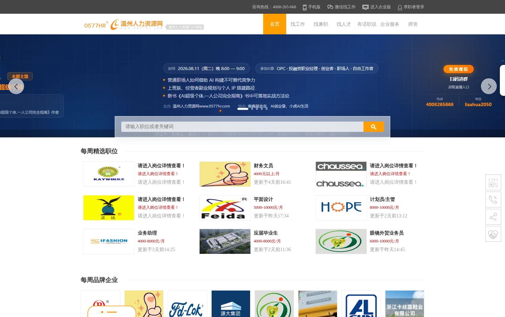Click the 咨询热线 4008-265-668 text

pyautogui.click(x=274, y=7)
